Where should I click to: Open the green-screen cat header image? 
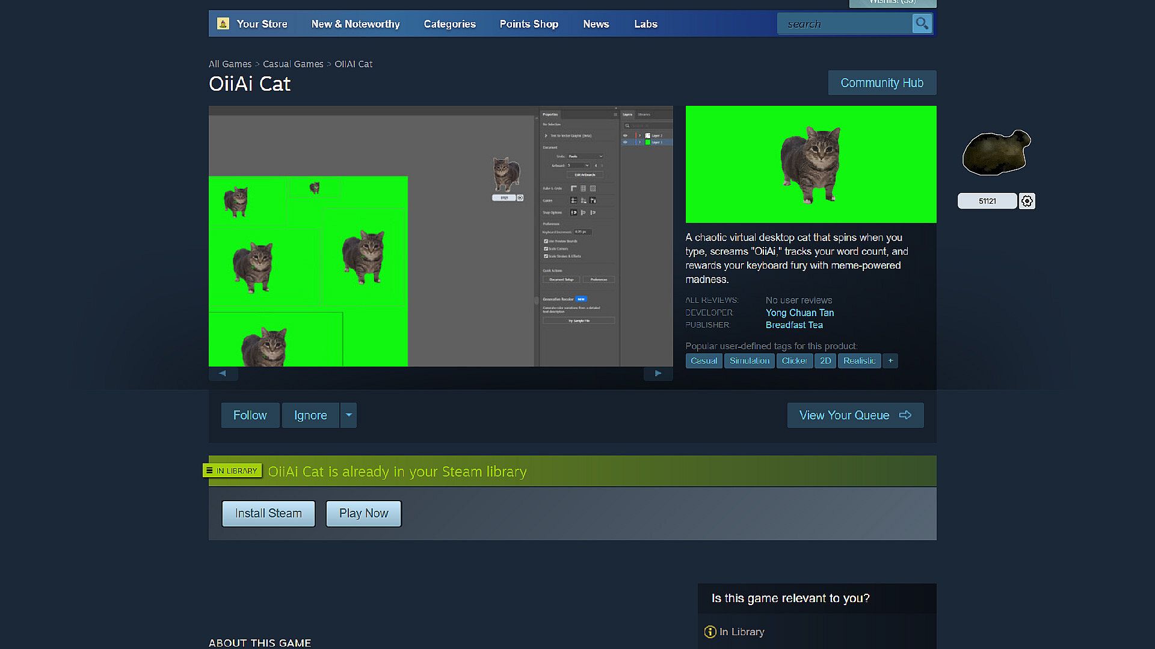[810, 164]
